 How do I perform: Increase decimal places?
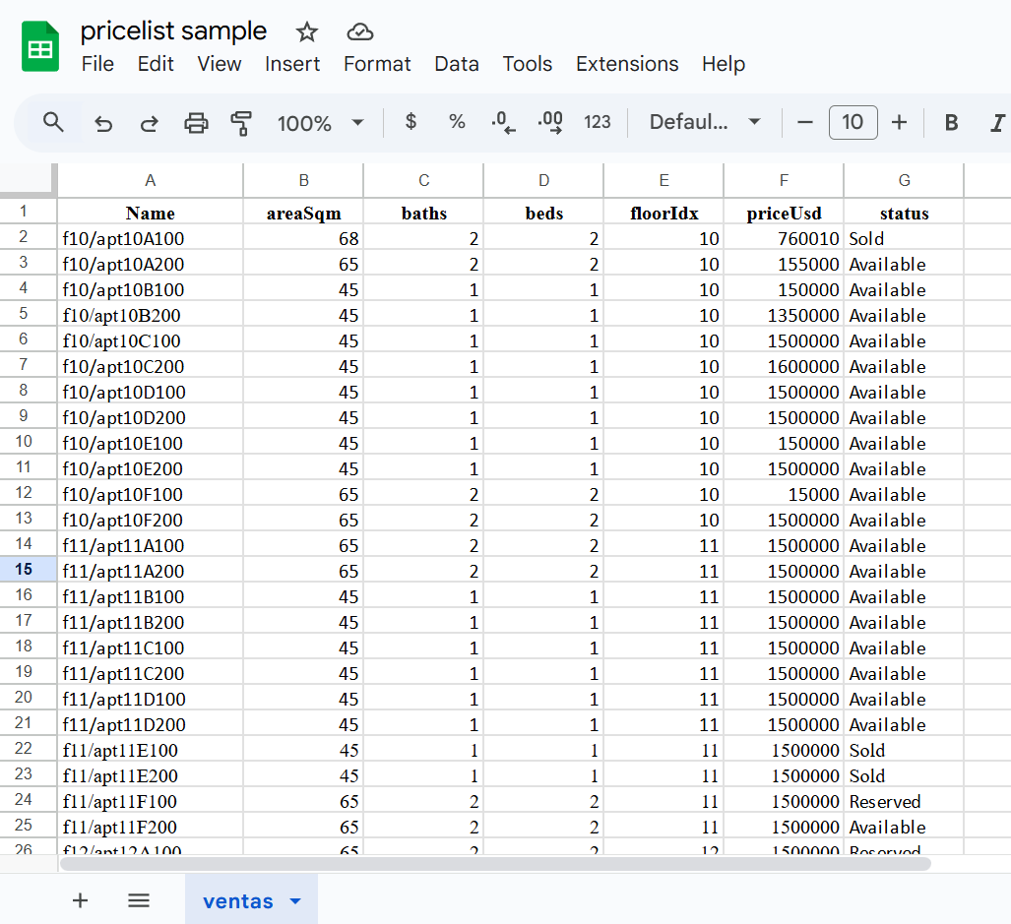(550, 122)
